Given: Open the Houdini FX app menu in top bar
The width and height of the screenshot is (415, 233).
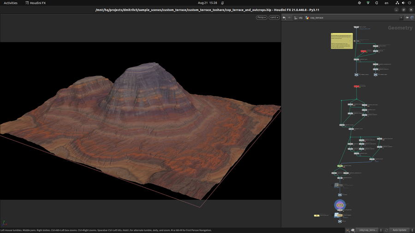Looking at the screenshot, I should [x=36, y=3].
